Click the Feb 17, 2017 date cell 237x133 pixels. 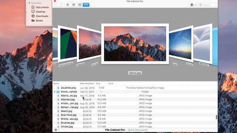(87, 92)
